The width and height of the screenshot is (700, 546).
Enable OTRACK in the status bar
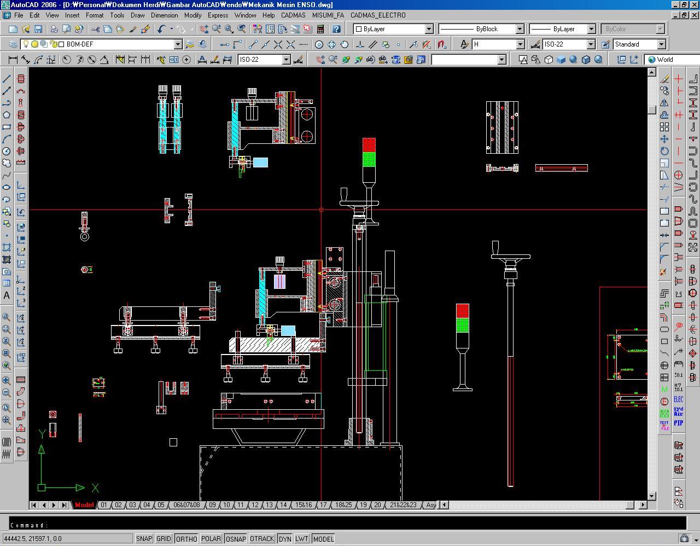tap(261, 538)
